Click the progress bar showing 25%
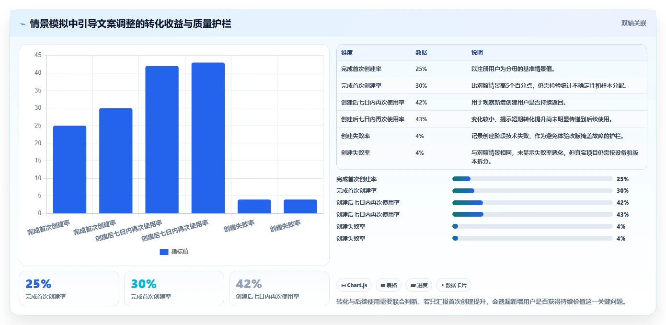Viewport: 666px width, 325px height. pyautogui.click(x=532, y=179)
